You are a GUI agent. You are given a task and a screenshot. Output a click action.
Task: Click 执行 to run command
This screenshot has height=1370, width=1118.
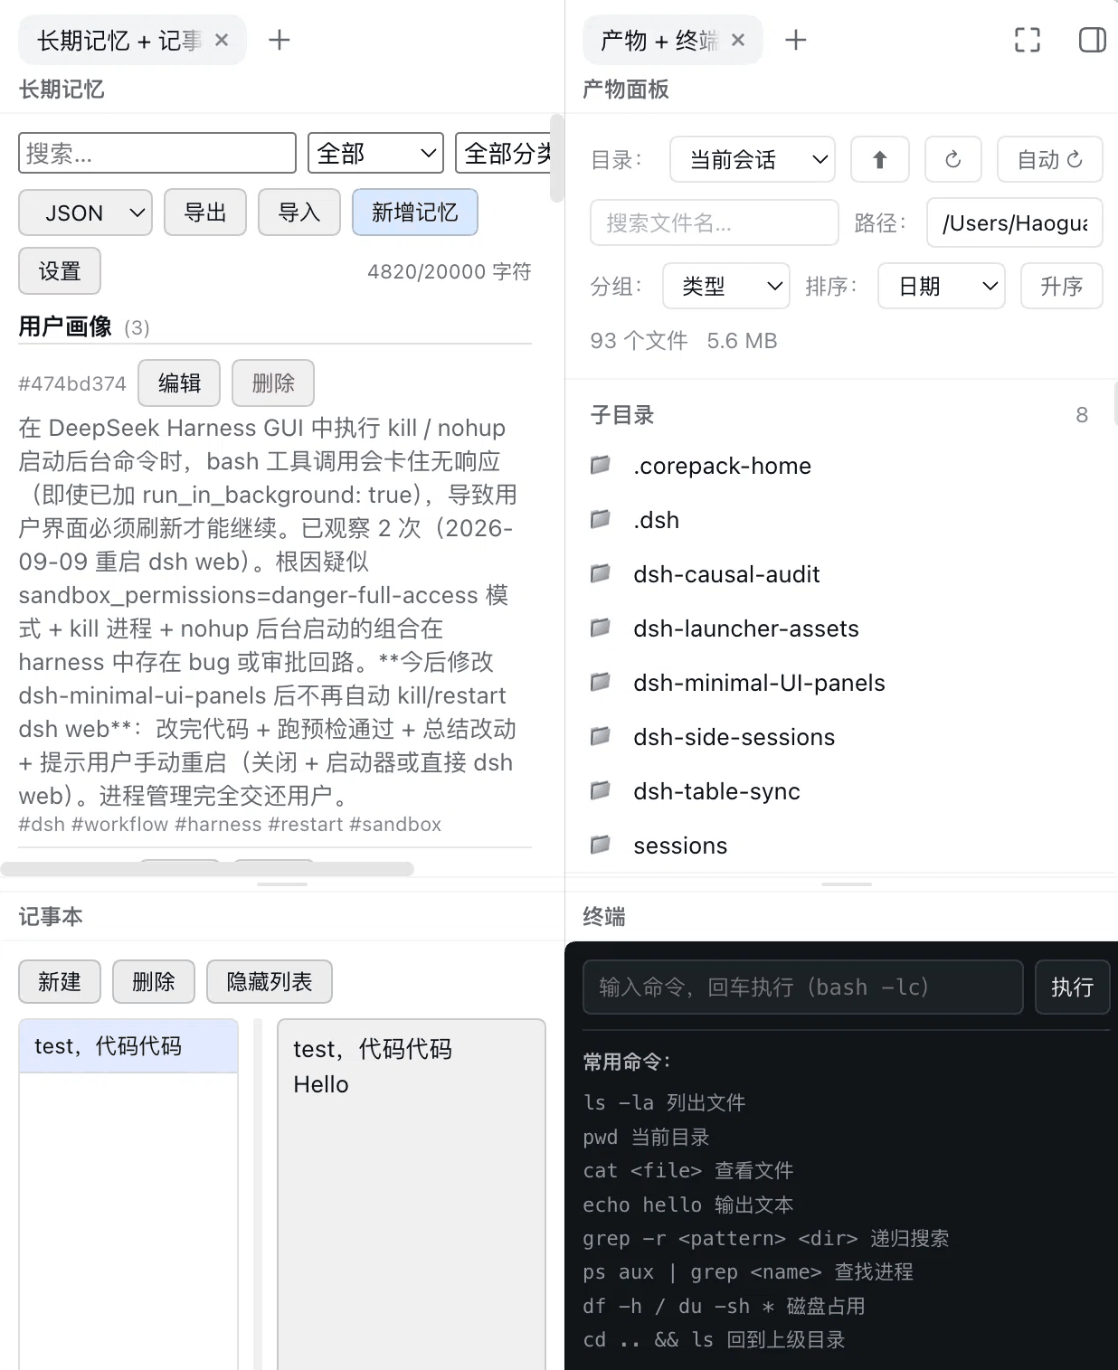(1073, 987)
